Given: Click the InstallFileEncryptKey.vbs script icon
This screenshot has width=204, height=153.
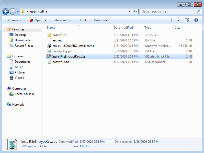Looking at the screenshot, I should coord(49,56).
